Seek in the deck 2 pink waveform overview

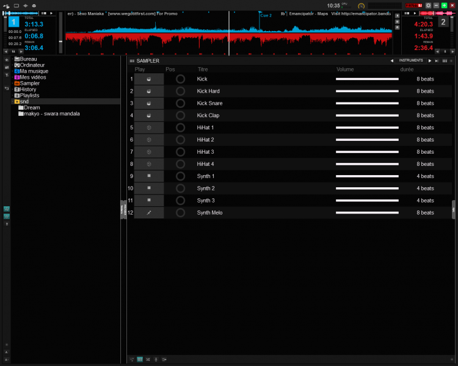[x=437, y=13]
